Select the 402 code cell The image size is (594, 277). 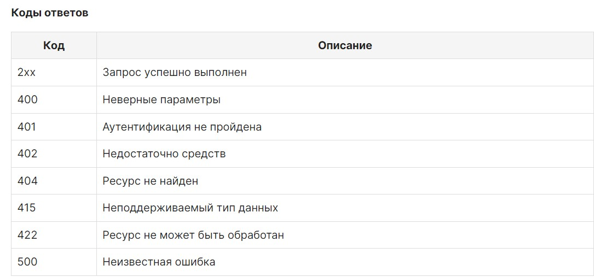pyautogui.click(x=54, y=154)
